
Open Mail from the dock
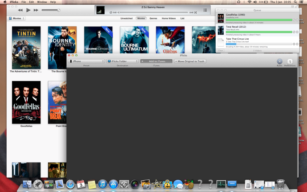[59, 184]
